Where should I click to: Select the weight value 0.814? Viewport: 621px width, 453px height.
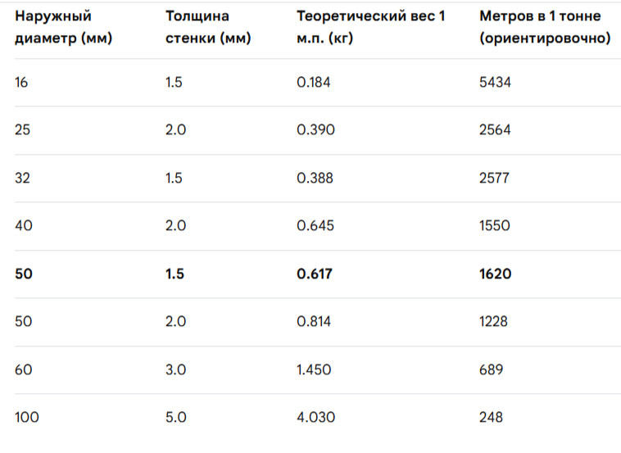click(314, 322)
